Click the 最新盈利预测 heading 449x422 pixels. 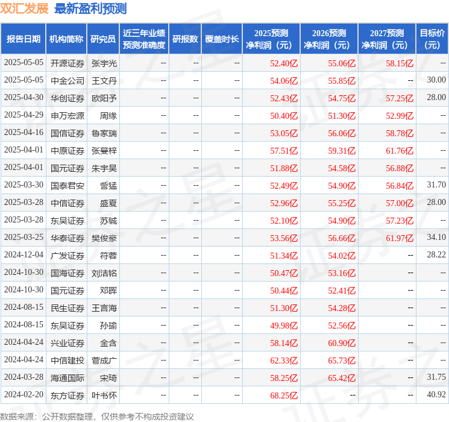(x=90, y=8)
